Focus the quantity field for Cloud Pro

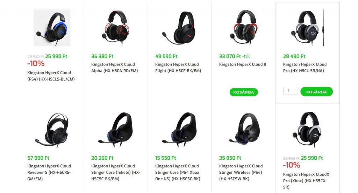pyautogui.click(x=291, y=91)
